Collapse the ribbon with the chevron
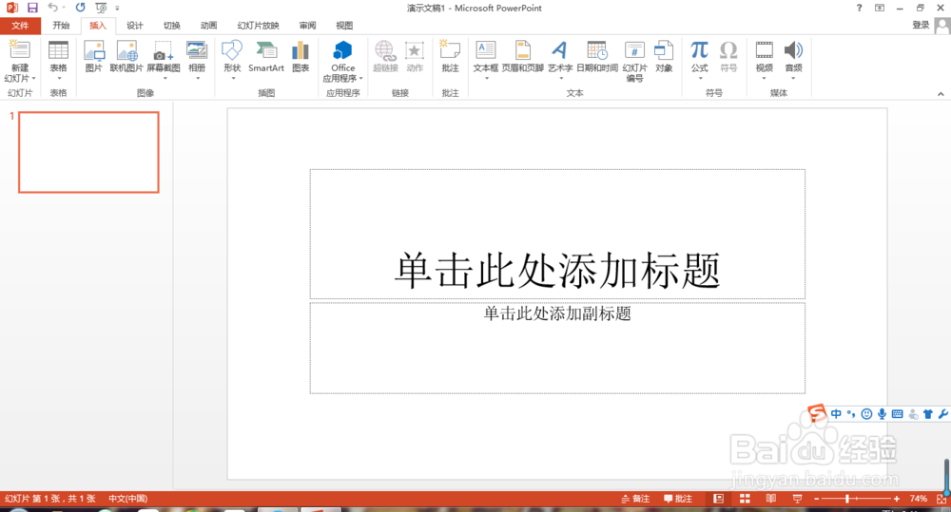The height and width of the screenshot is (512, 951). pos(941,93)
